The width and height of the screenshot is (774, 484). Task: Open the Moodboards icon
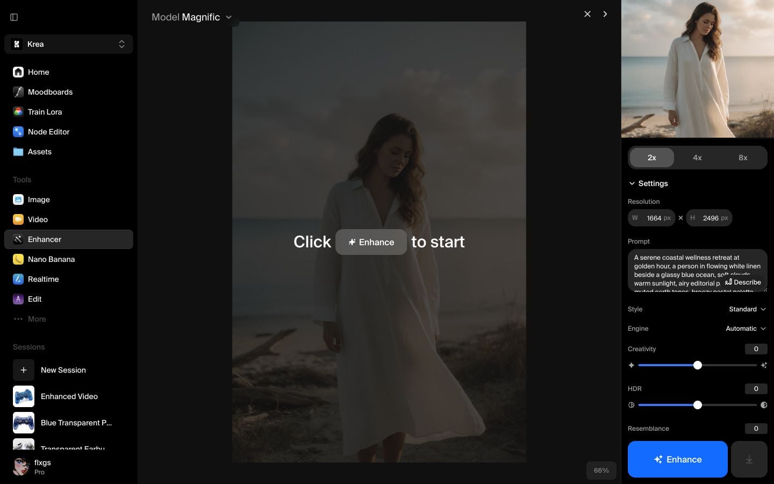[x=18, y=92]
